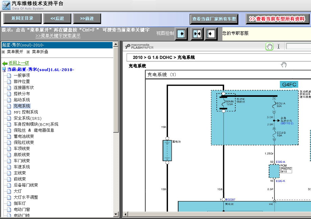Viewport: 311px width, 219px height.
Task: Open 前线束 tree item
Action: click(x=20, y=179)
